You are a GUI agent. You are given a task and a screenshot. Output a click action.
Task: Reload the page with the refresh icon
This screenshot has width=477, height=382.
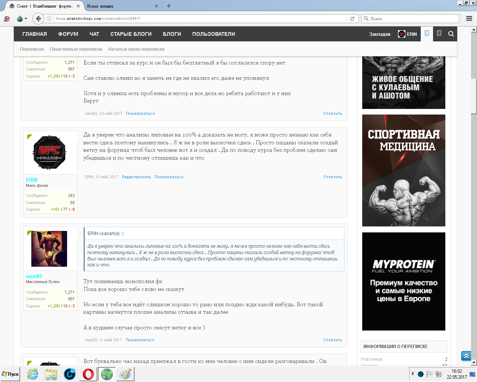click(352, 19)
